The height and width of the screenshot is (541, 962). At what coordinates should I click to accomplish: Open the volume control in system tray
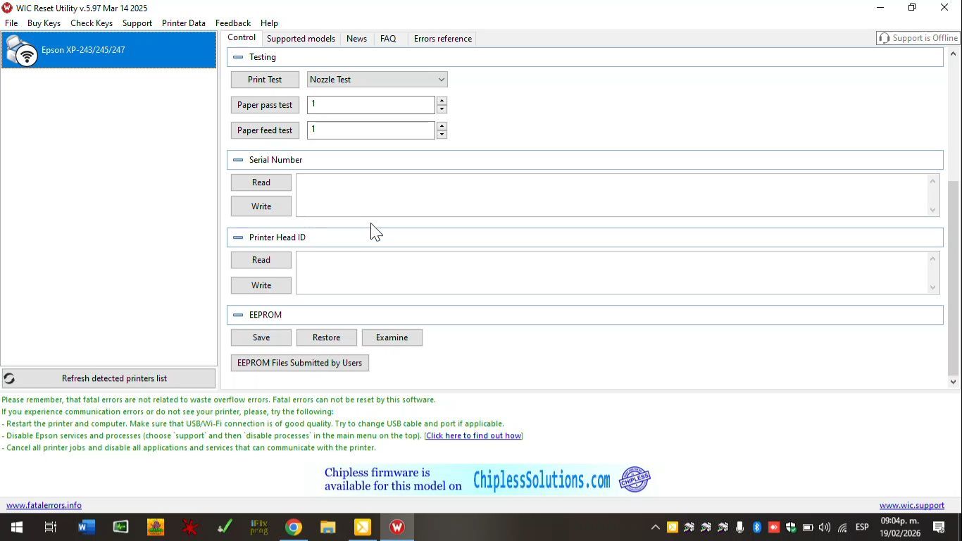(x=825, y=527)
